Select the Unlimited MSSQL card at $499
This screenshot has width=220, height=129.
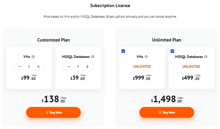[191, 68]
